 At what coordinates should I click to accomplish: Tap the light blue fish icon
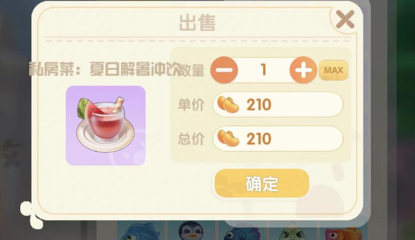point(141,232)
